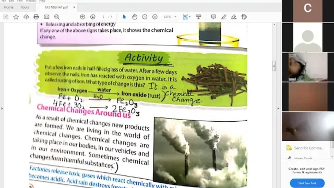Click the document vertical scrollbar thumb
This screenshot has width=334, height=188.
274,66
